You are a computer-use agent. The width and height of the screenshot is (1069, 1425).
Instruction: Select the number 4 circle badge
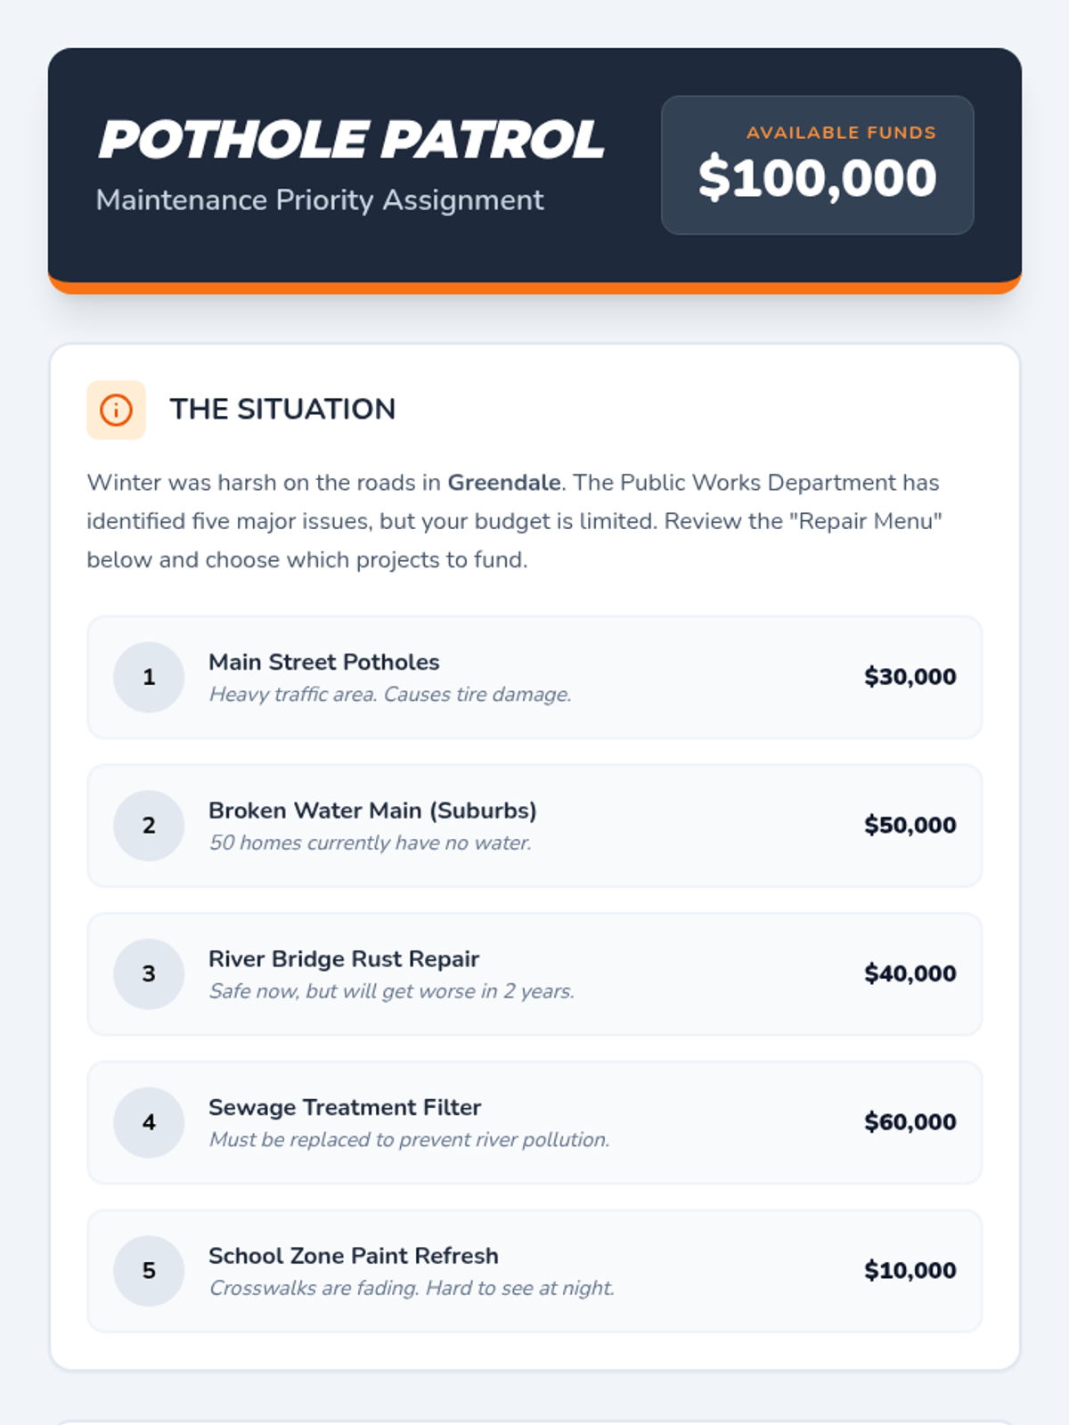pyautogui.click(x=149, y=1122)
